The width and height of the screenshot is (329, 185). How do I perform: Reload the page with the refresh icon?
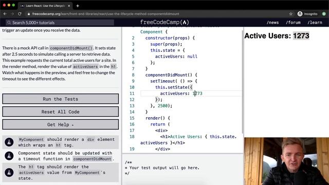point(20,14)
